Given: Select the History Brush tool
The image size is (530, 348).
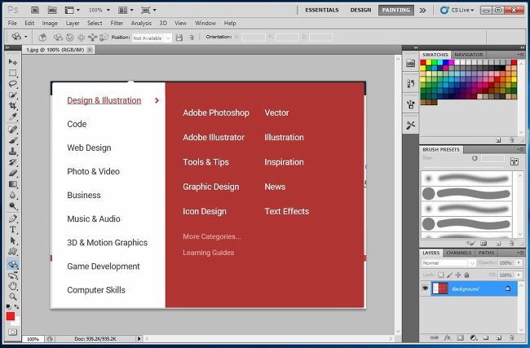Looking at the screenshot, I should [x=13, y=162].
